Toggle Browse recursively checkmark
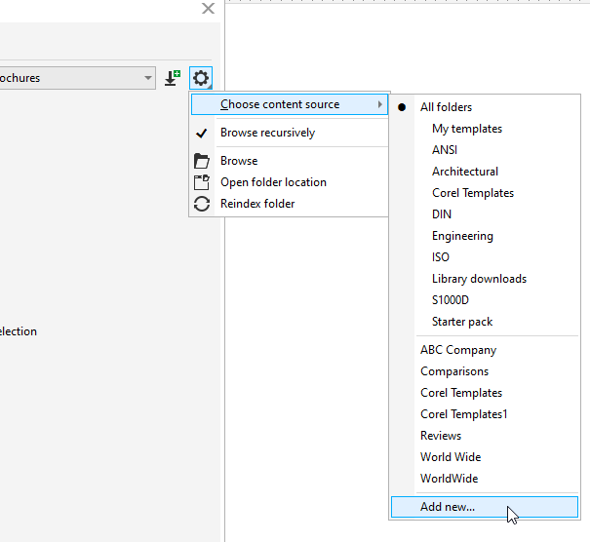Viewport: 590px width, 542px height. pos(202,133)
